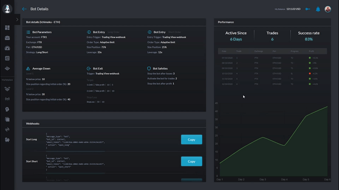Click Stop the bot after profit 1

[161, 84]
